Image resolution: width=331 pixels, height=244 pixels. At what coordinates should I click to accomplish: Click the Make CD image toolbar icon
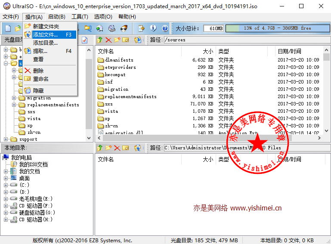pyautogui.click(x=99, y=28)
